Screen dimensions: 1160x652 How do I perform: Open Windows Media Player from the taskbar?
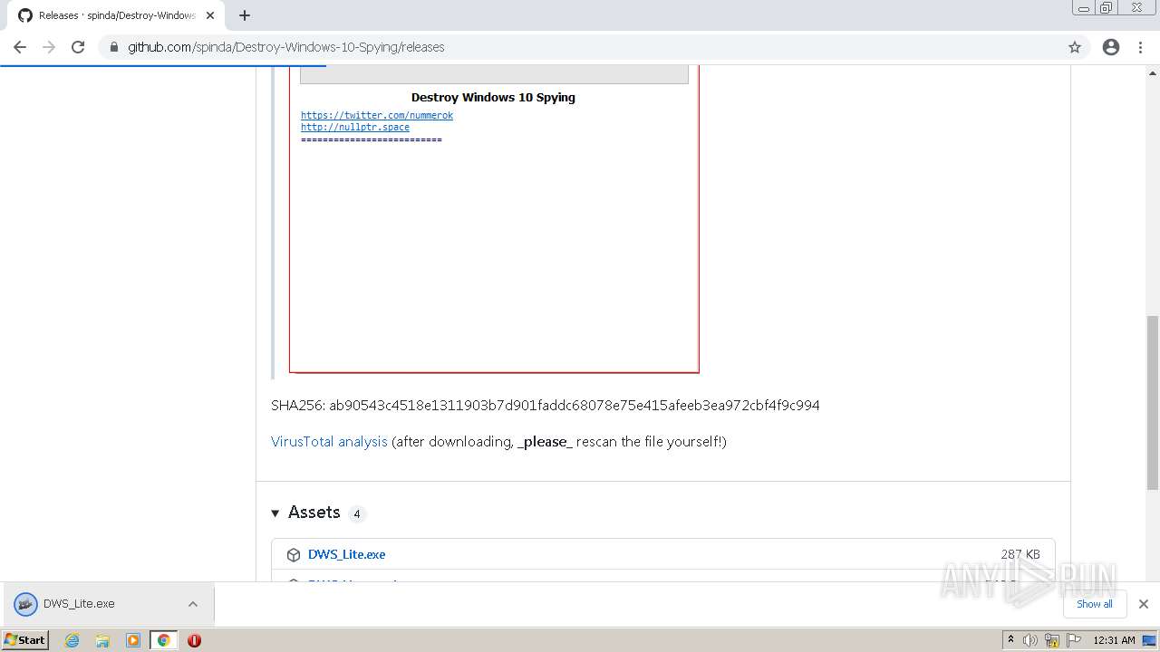[133, 640]
